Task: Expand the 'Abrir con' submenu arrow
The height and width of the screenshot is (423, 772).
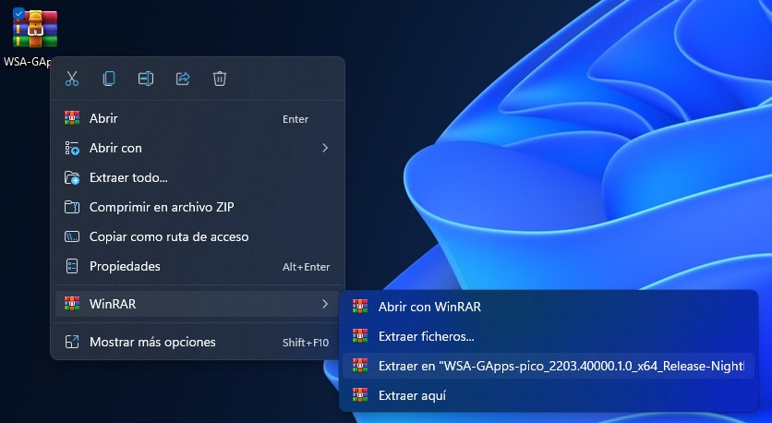Action: point(324,148)
